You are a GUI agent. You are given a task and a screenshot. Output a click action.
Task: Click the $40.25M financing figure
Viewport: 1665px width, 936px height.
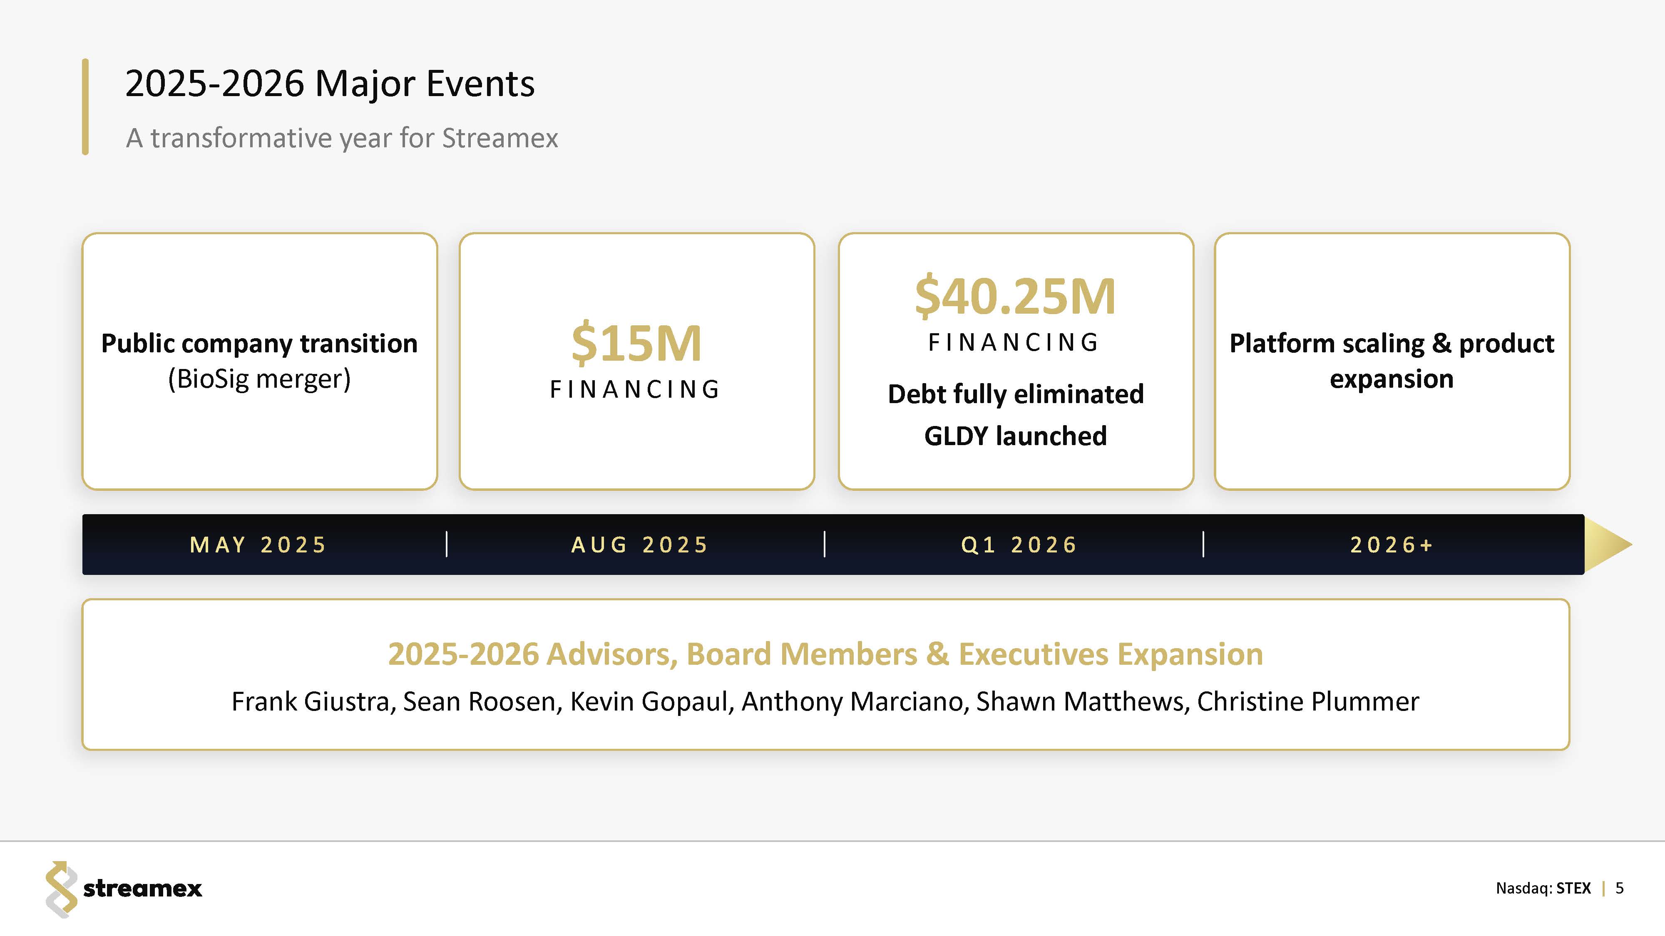coord(1015,297)
